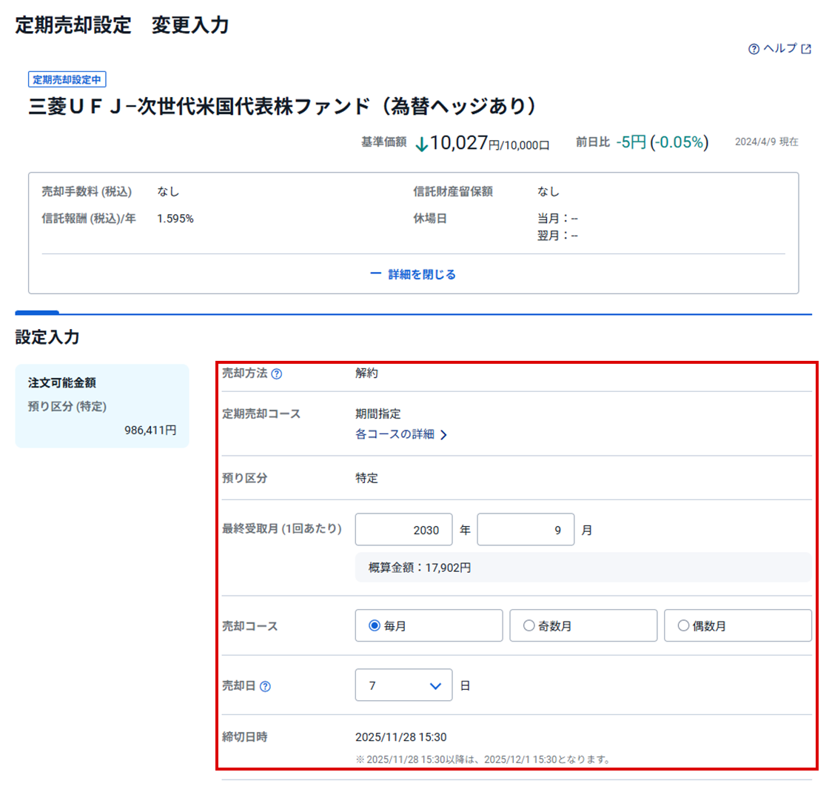This screenshot has width=829, height=795.
Task: Select the 毎月 radio option
Action: pyautogui.click(x=374, y=626)
